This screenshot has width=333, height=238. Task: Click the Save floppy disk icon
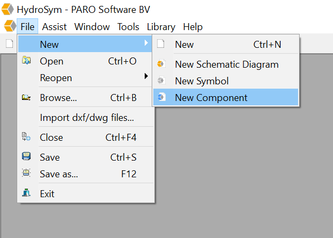[x=26, y=156]
